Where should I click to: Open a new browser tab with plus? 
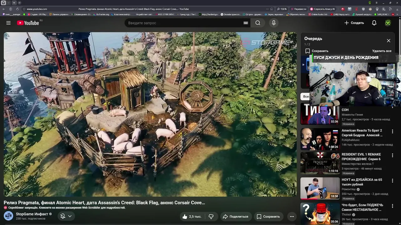[19, 3]
